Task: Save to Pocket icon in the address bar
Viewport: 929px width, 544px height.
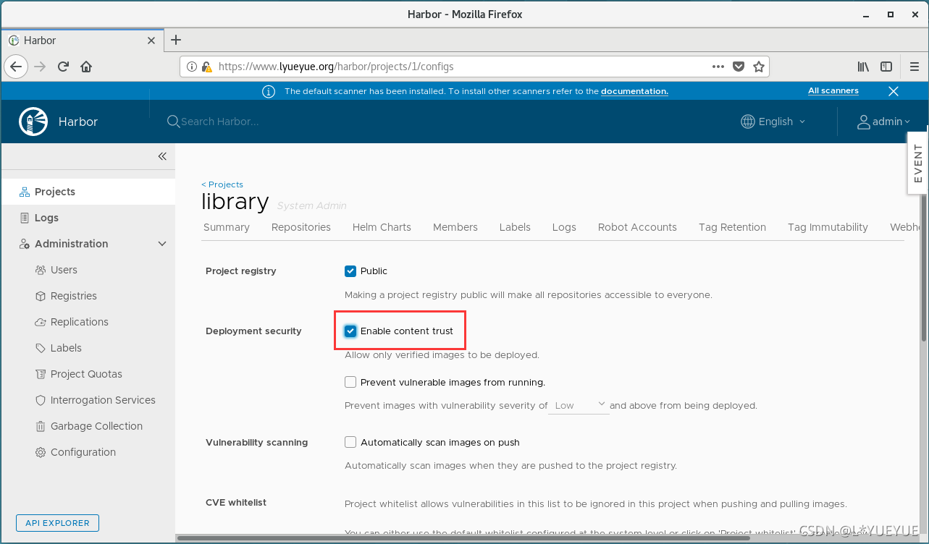Action: pos(739,67)
